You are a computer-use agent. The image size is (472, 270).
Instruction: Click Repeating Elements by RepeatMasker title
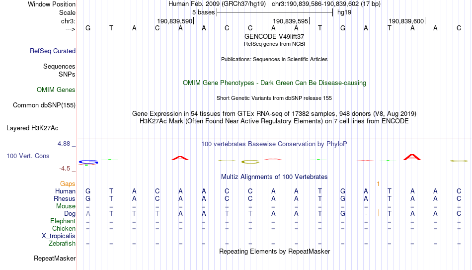pyautogui.click(x=275, y=251)
